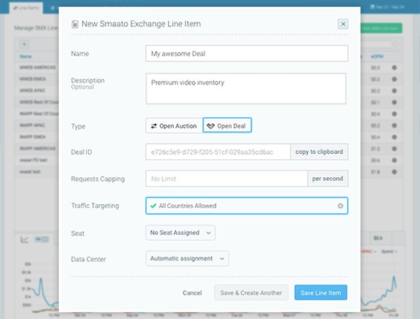Select MWEB AMERICAS row in background
The height and width of the screenshot is (319, 420).
pyautogui.click(x=38, y=68)
